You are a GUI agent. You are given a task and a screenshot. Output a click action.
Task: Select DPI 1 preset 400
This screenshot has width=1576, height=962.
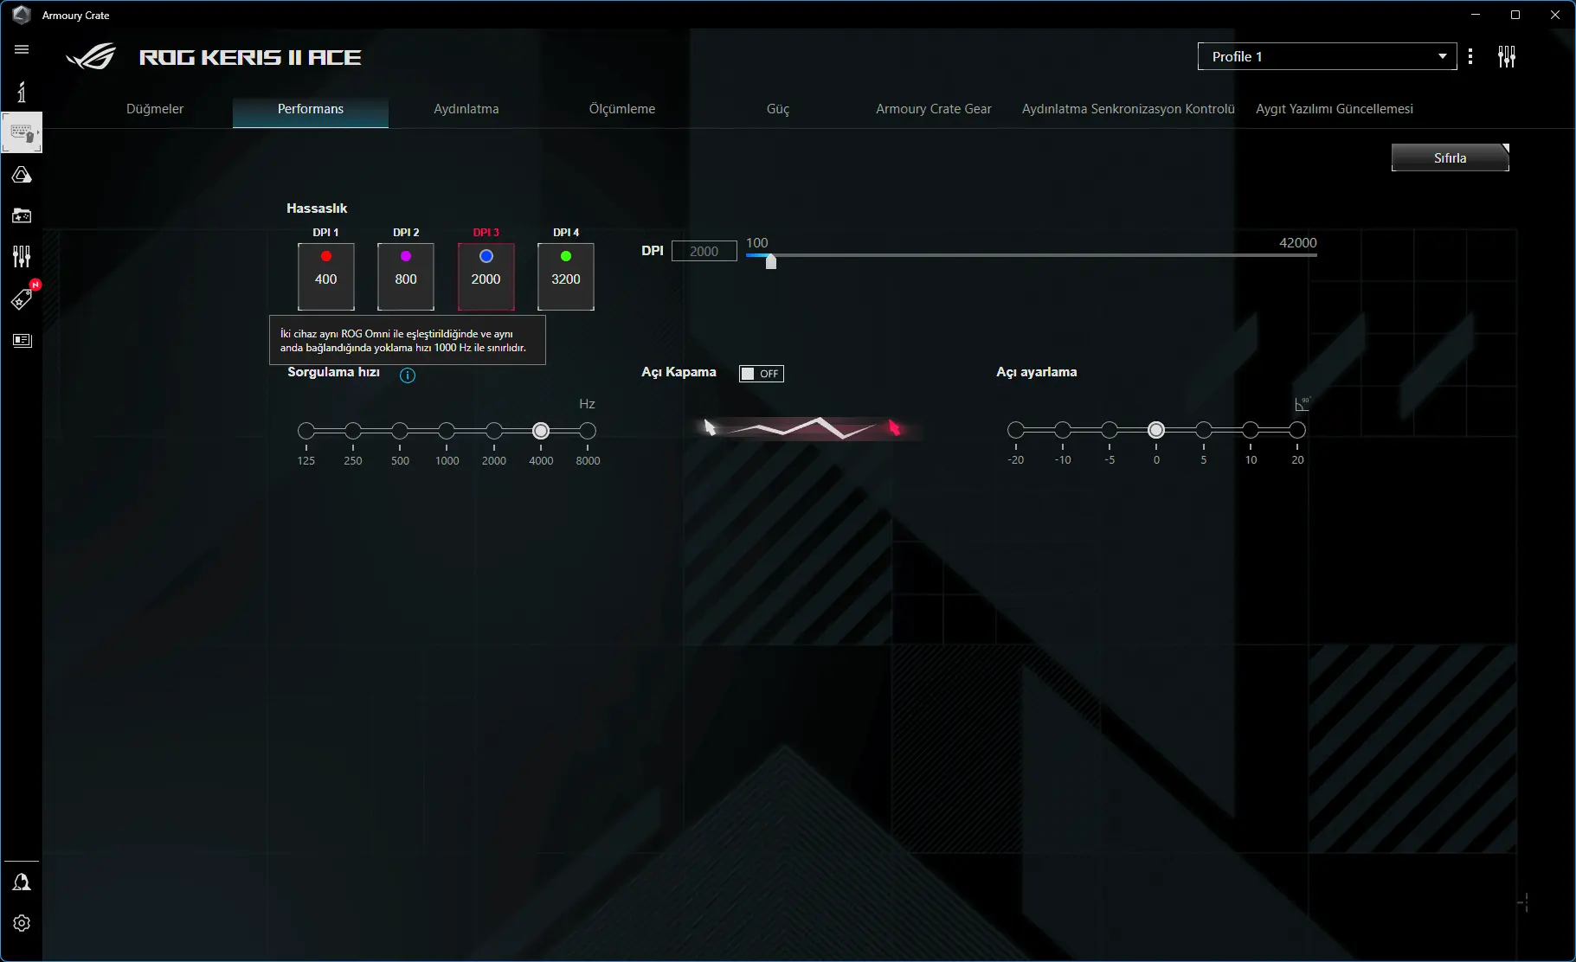[x=326, y=277]
